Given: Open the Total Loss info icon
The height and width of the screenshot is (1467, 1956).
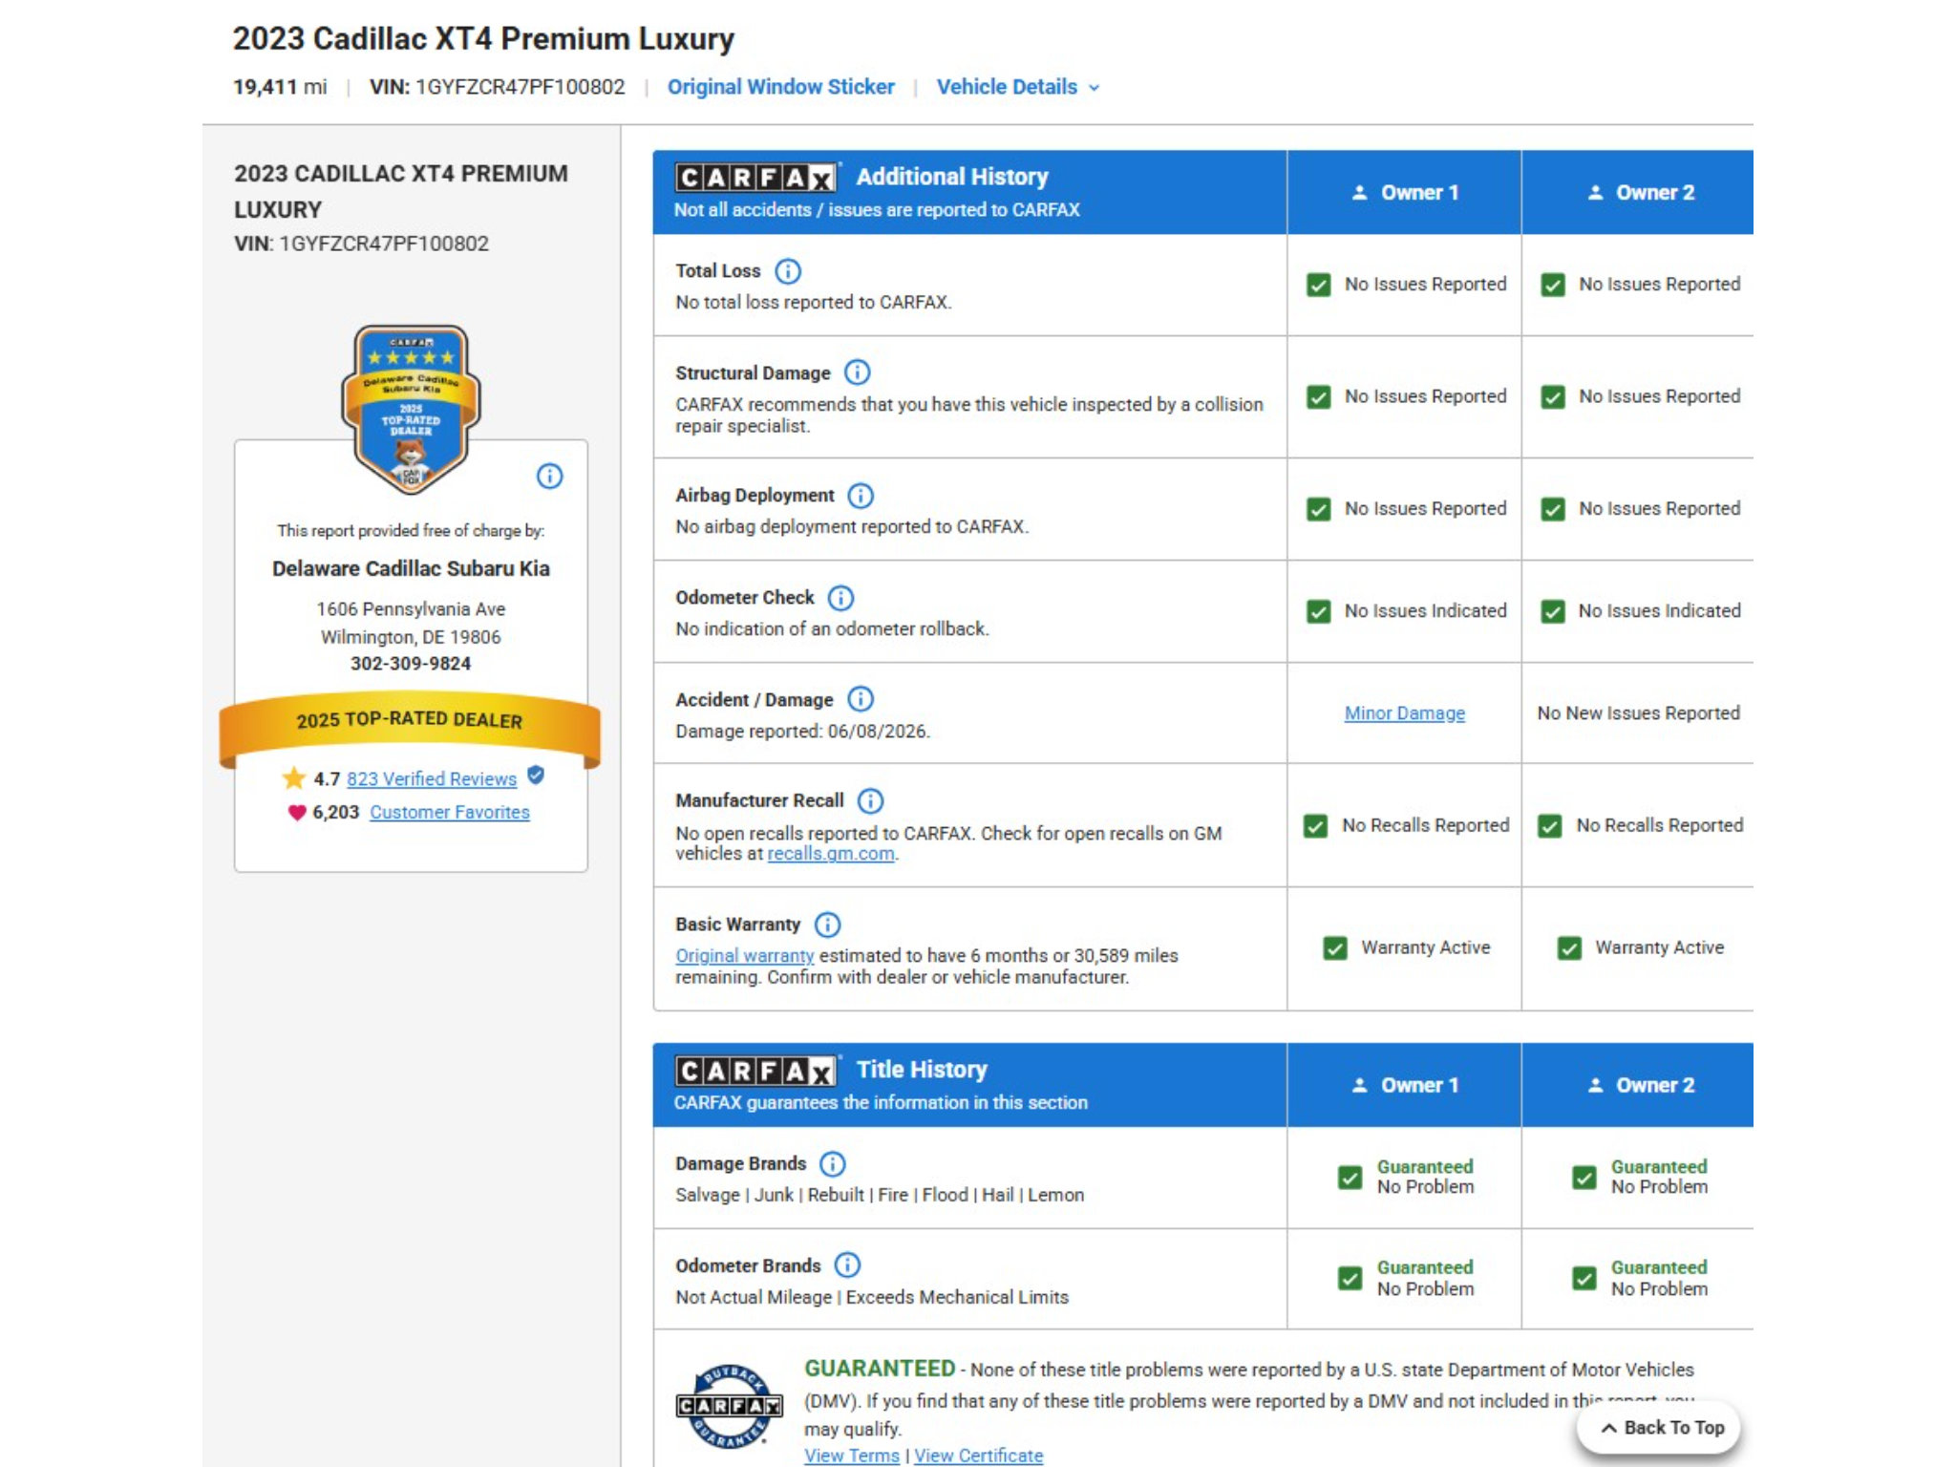Looking at the screenshot, I should (x=788, y=271).
